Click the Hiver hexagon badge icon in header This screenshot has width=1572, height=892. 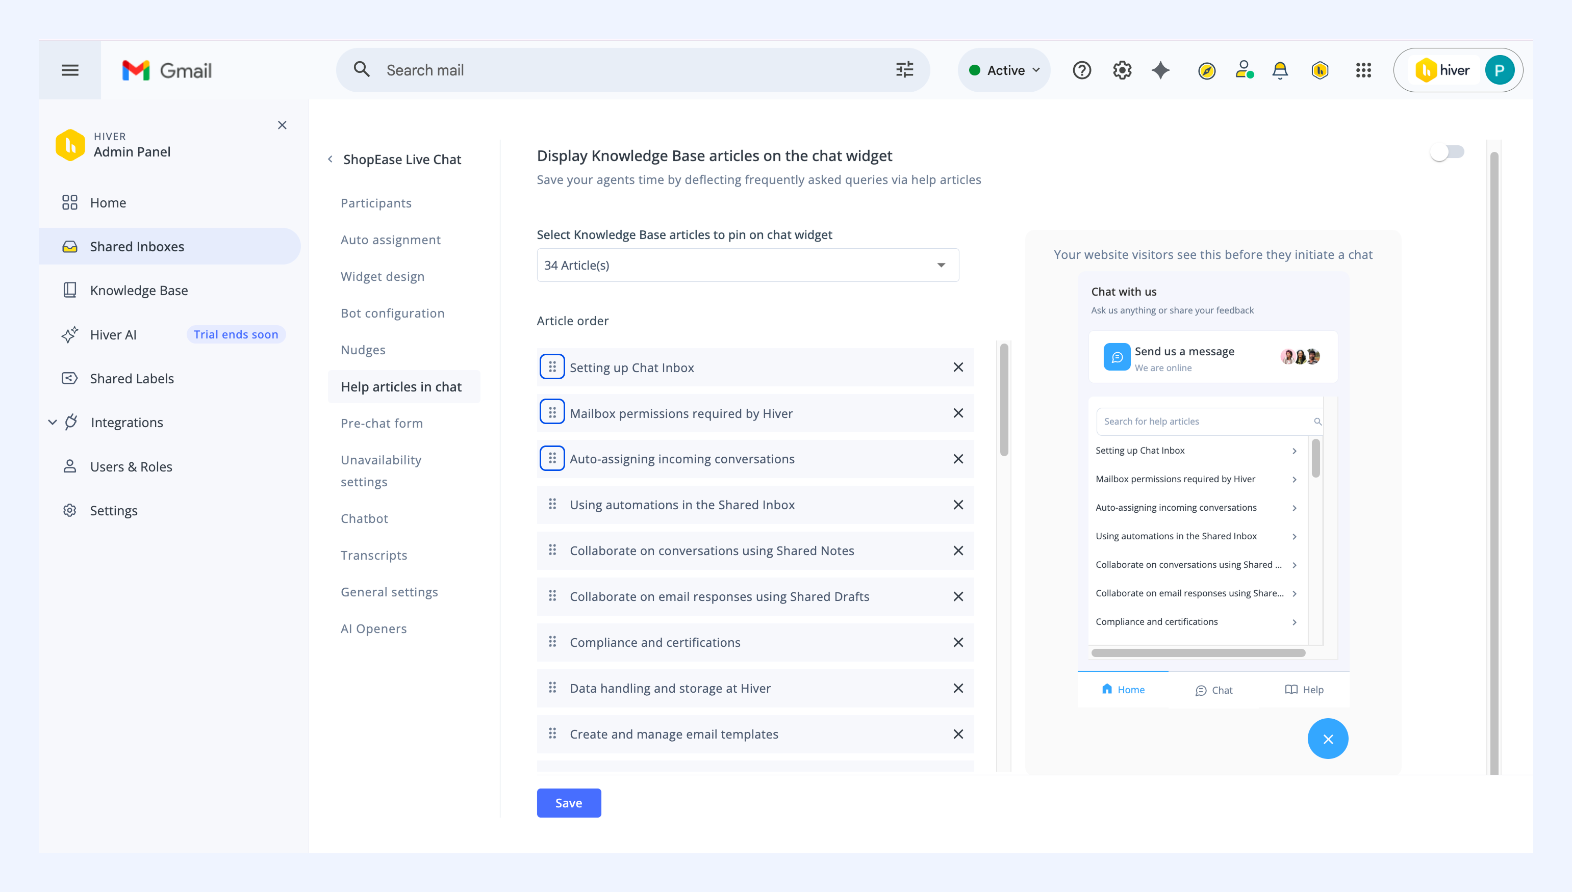[x=1320, y=70]
